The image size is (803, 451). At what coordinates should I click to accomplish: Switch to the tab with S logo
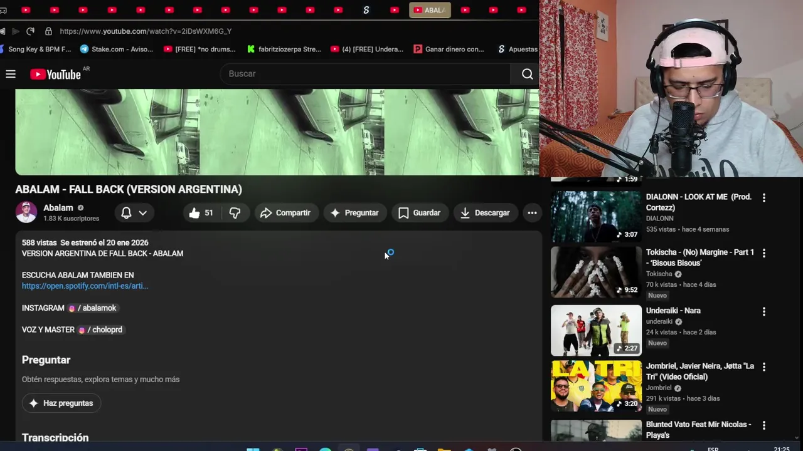pyautogui.click(x=366, y=10)
